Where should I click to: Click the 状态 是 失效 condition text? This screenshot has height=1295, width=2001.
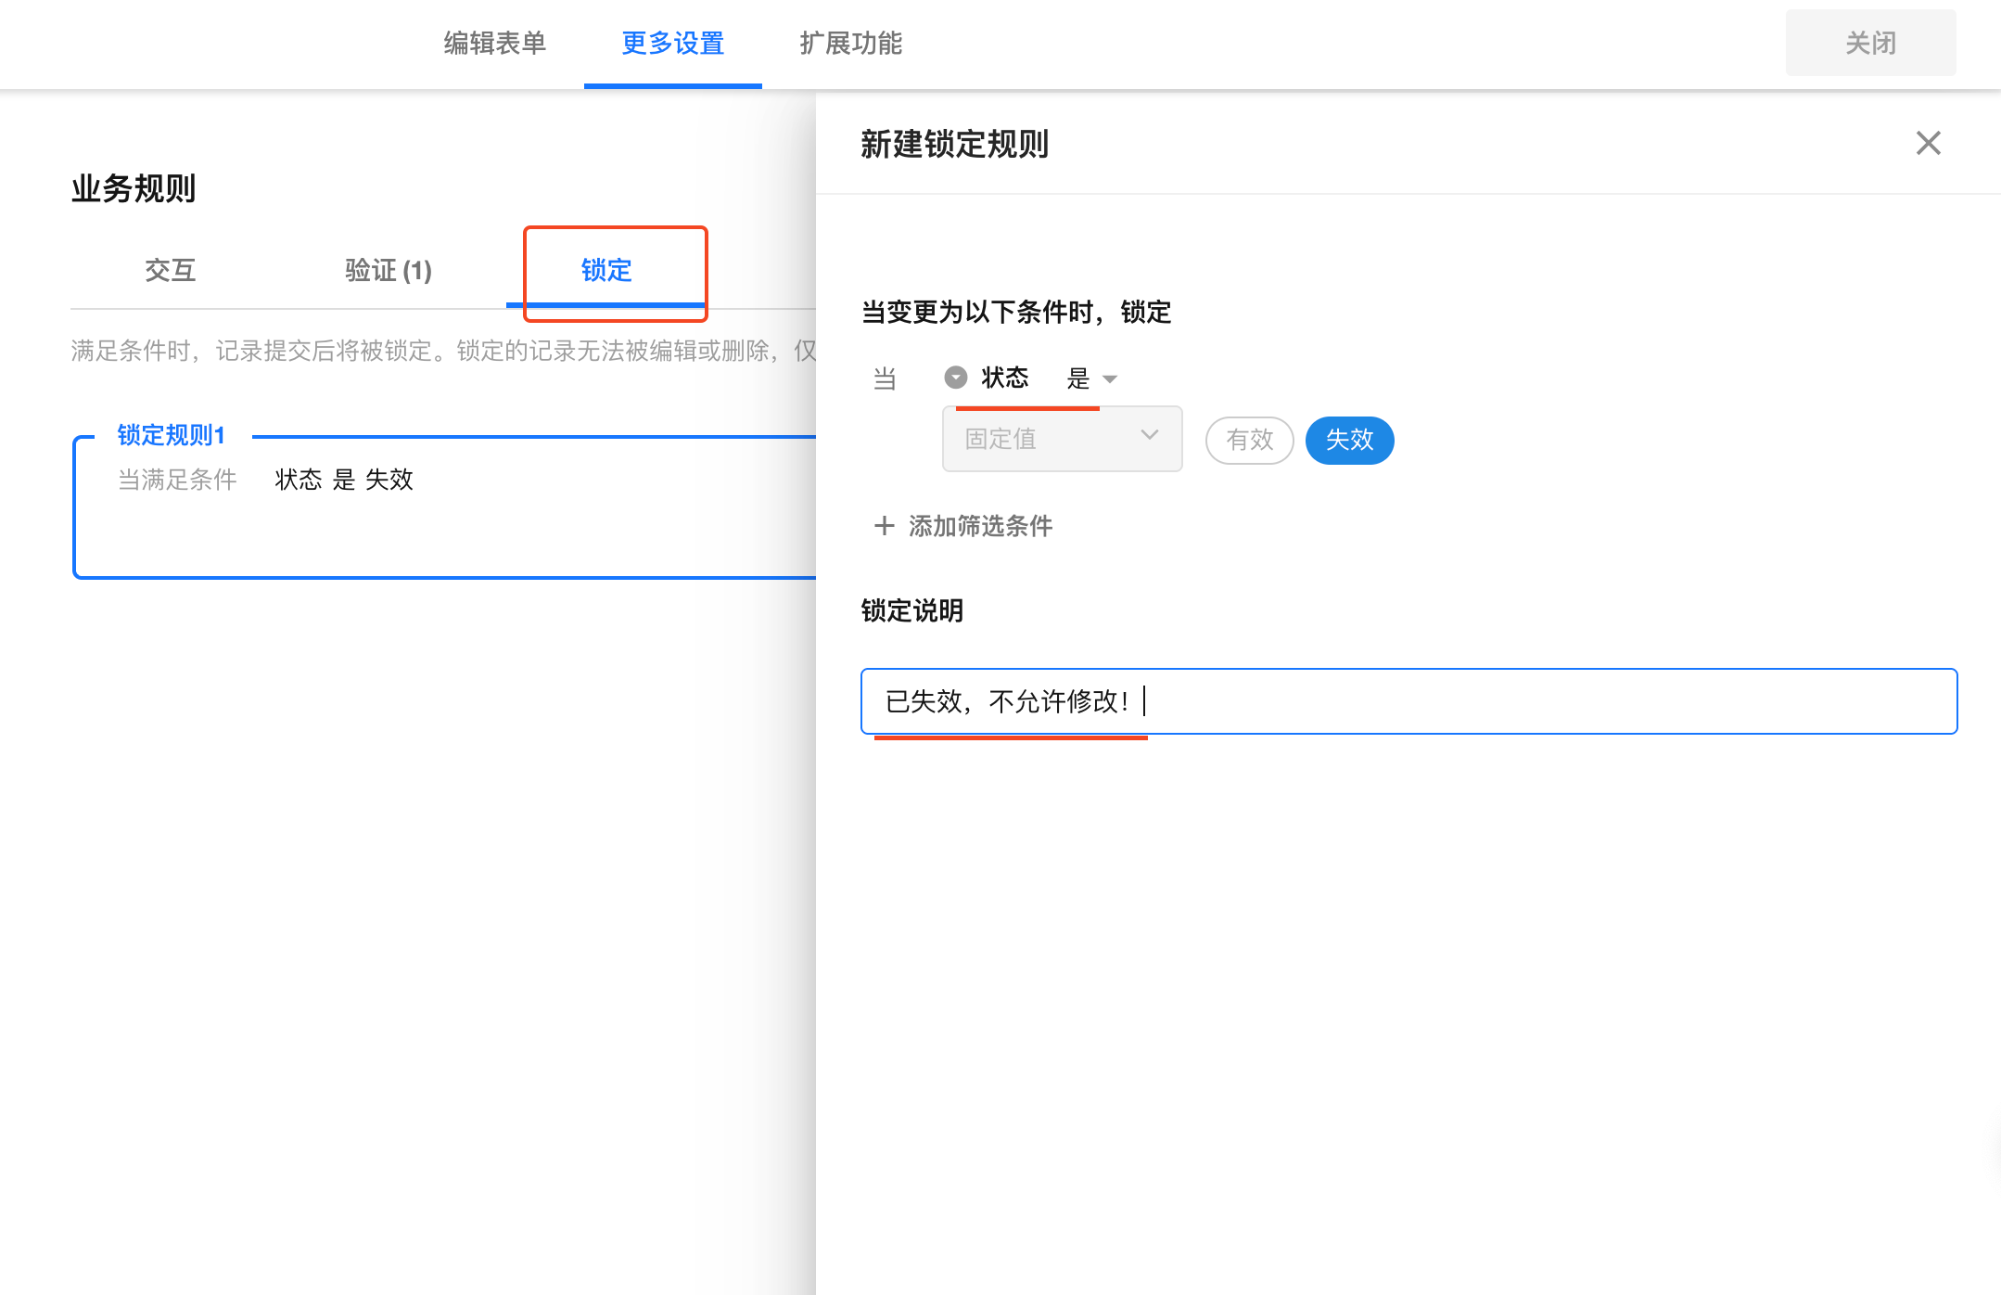click(344, 480)
